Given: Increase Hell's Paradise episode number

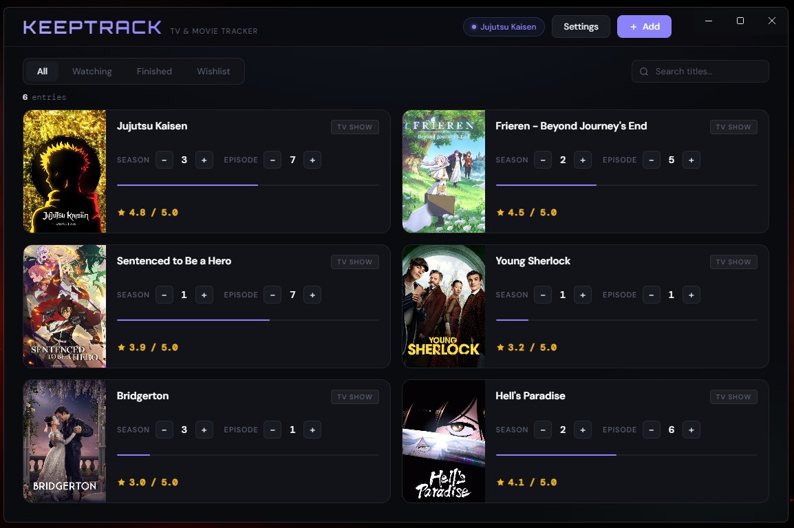Looking at the screenshot, I should click(691, 430).
